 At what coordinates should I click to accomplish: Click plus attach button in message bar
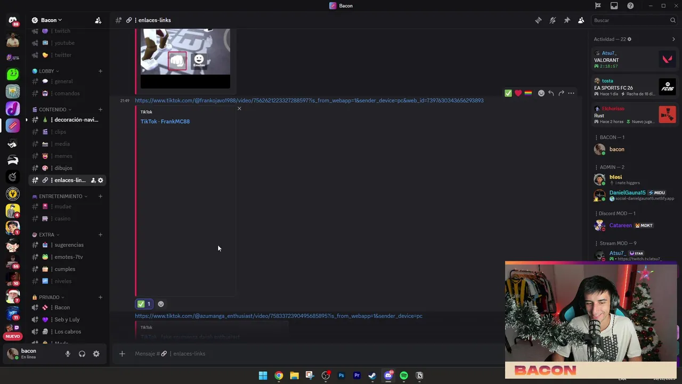[122, 354]
